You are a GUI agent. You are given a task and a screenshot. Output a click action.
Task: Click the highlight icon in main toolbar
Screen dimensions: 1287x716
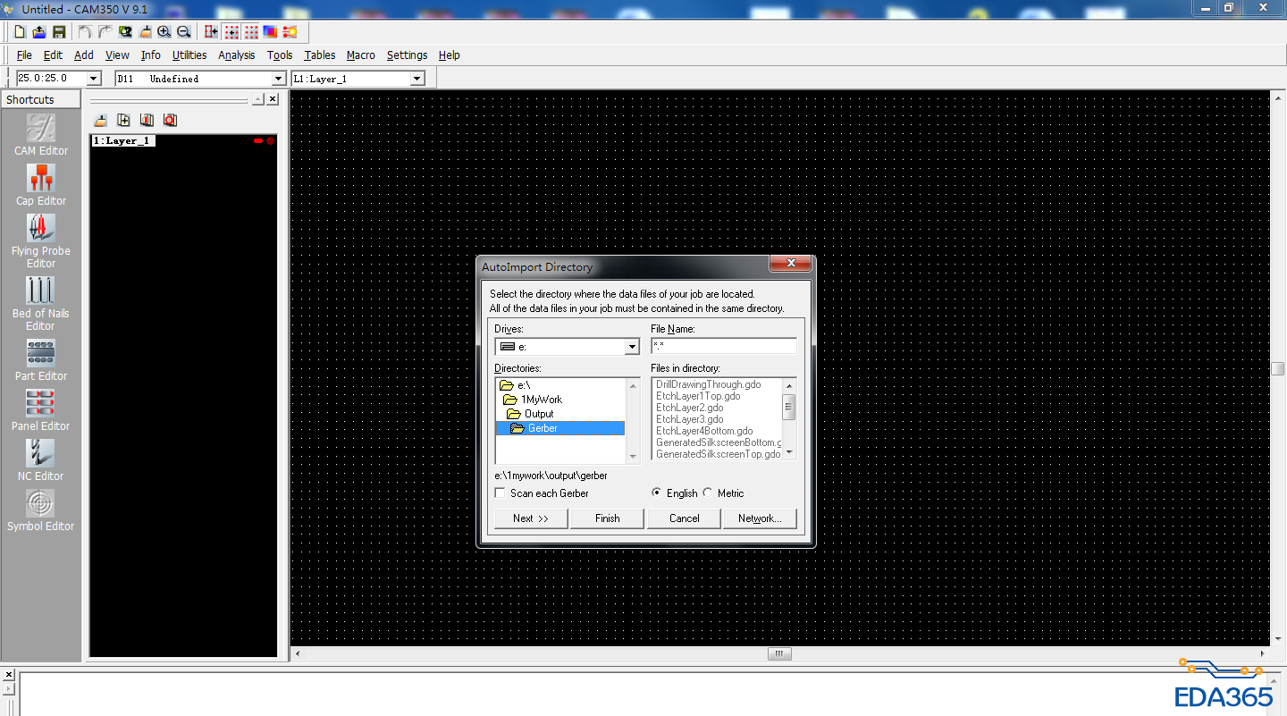click(290, 31)
